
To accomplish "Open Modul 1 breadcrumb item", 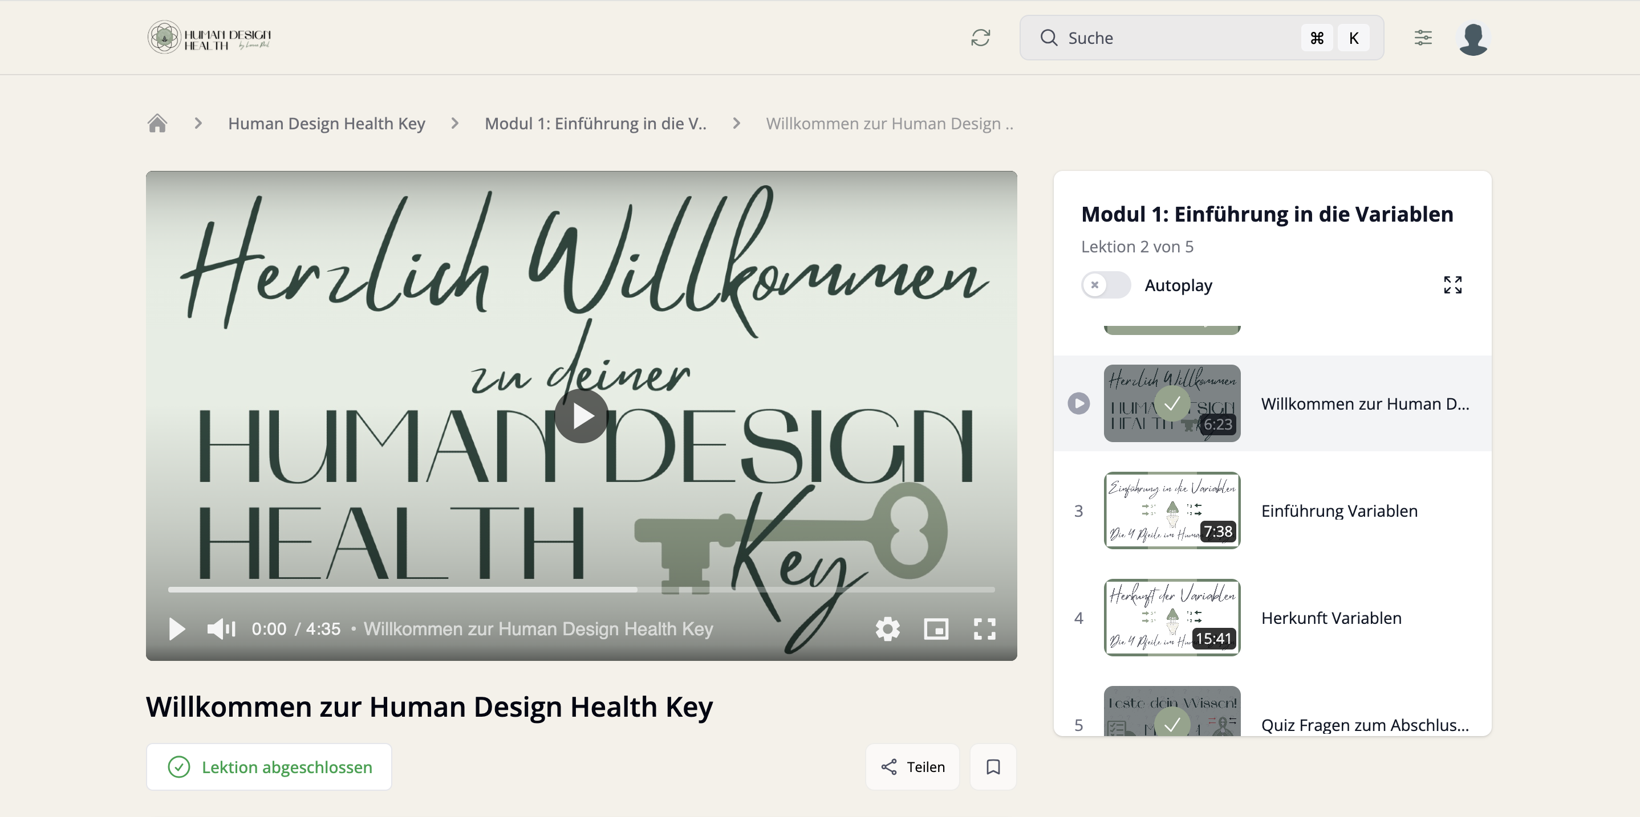I will click(596, 123).
